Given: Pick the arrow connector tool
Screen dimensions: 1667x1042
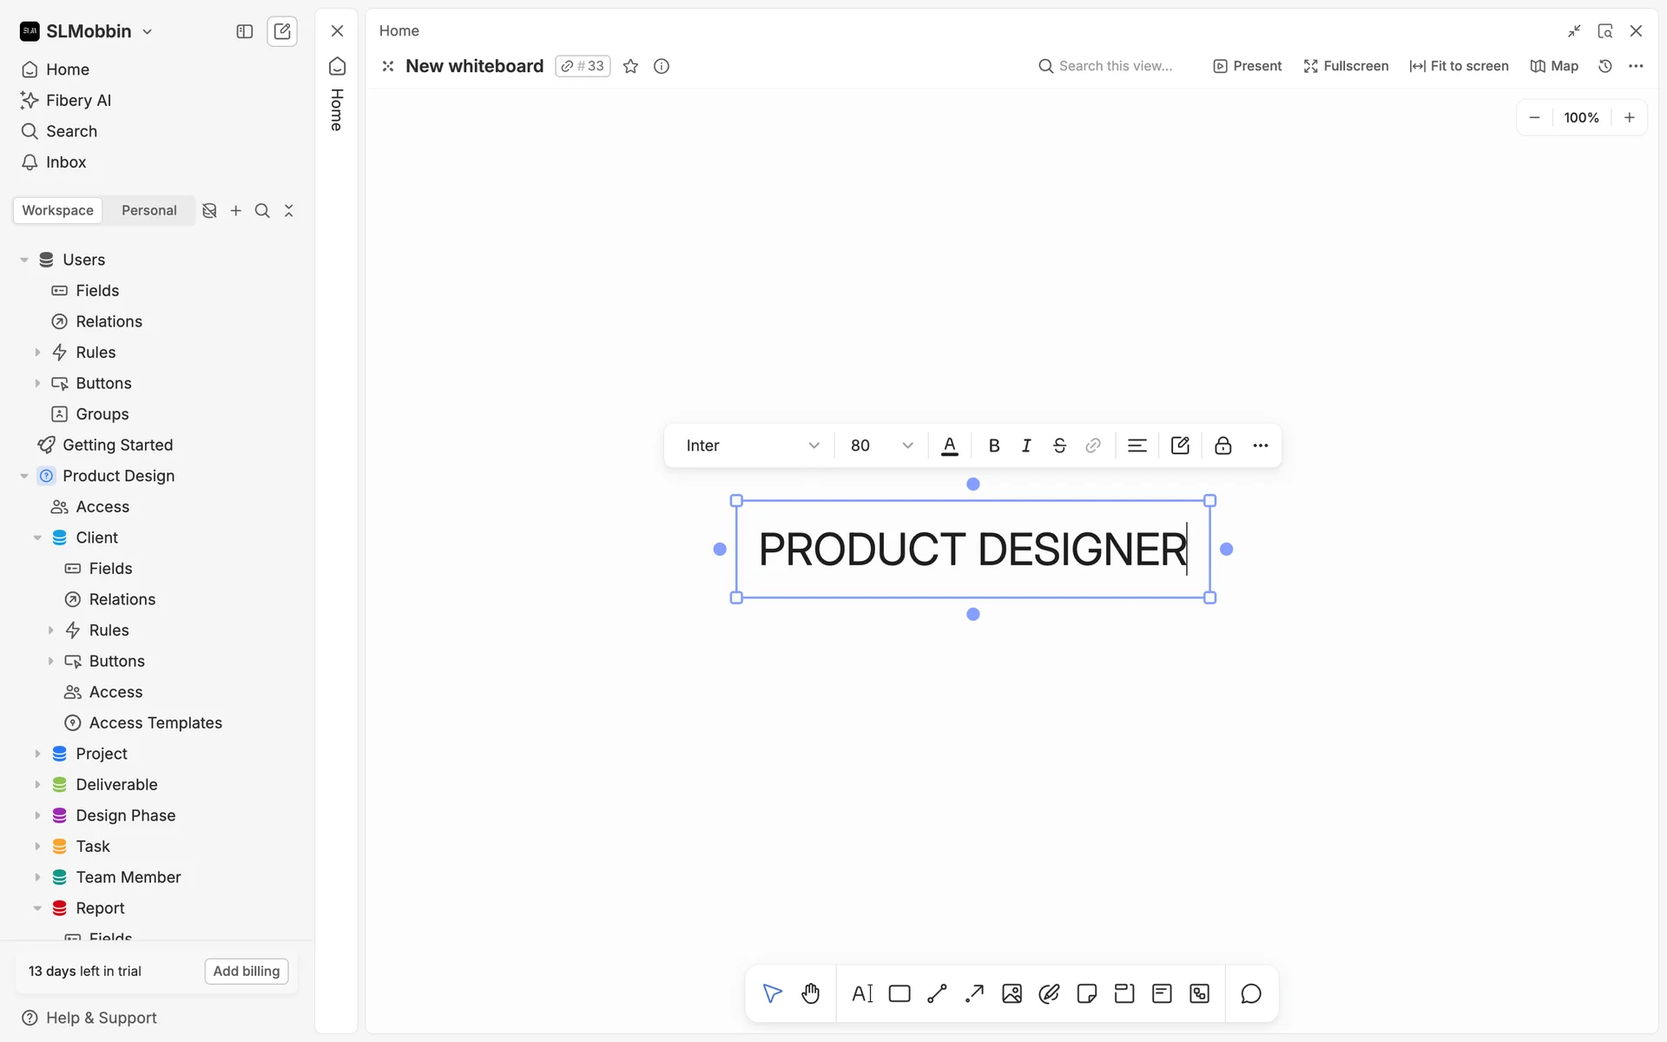Looking at the screenshot, I should (x=974, y=993).
